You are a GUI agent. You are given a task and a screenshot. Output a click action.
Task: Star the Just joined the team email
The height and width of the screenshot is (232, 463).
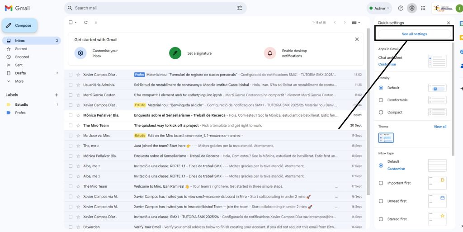78,146
